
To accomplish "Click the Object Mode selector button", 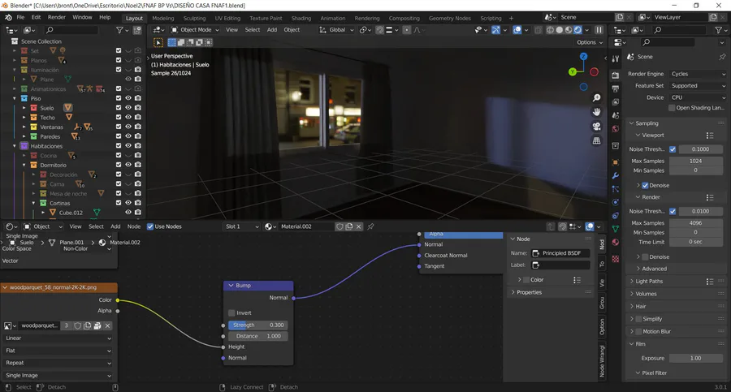I will pos(195,30).
